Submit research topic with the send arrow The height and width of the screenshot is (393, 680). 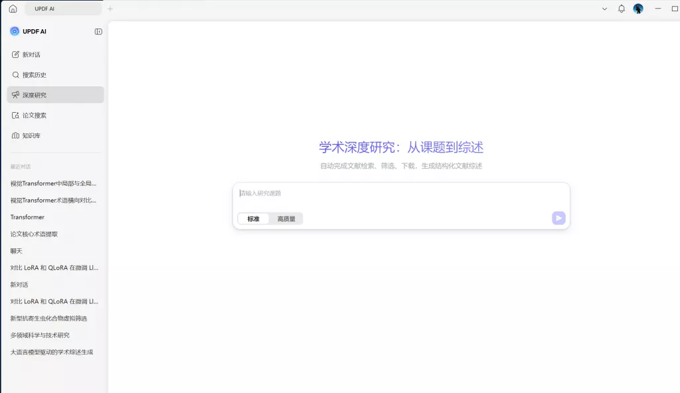[x=558, y=218]
